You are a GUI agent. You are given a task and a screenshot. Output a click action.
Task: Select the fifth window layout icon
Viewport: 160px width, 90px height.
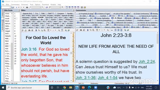78,7
